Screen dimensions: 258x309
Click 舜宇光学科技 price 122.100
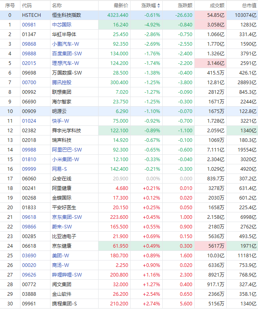(119, 131)
